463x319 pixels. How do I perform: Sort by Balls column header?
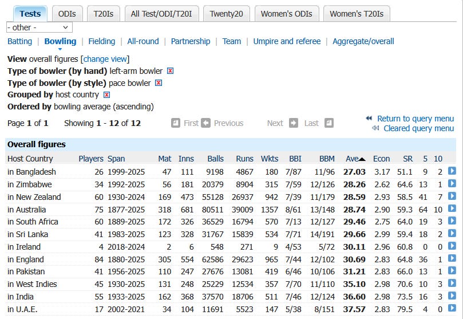[216, 159]
